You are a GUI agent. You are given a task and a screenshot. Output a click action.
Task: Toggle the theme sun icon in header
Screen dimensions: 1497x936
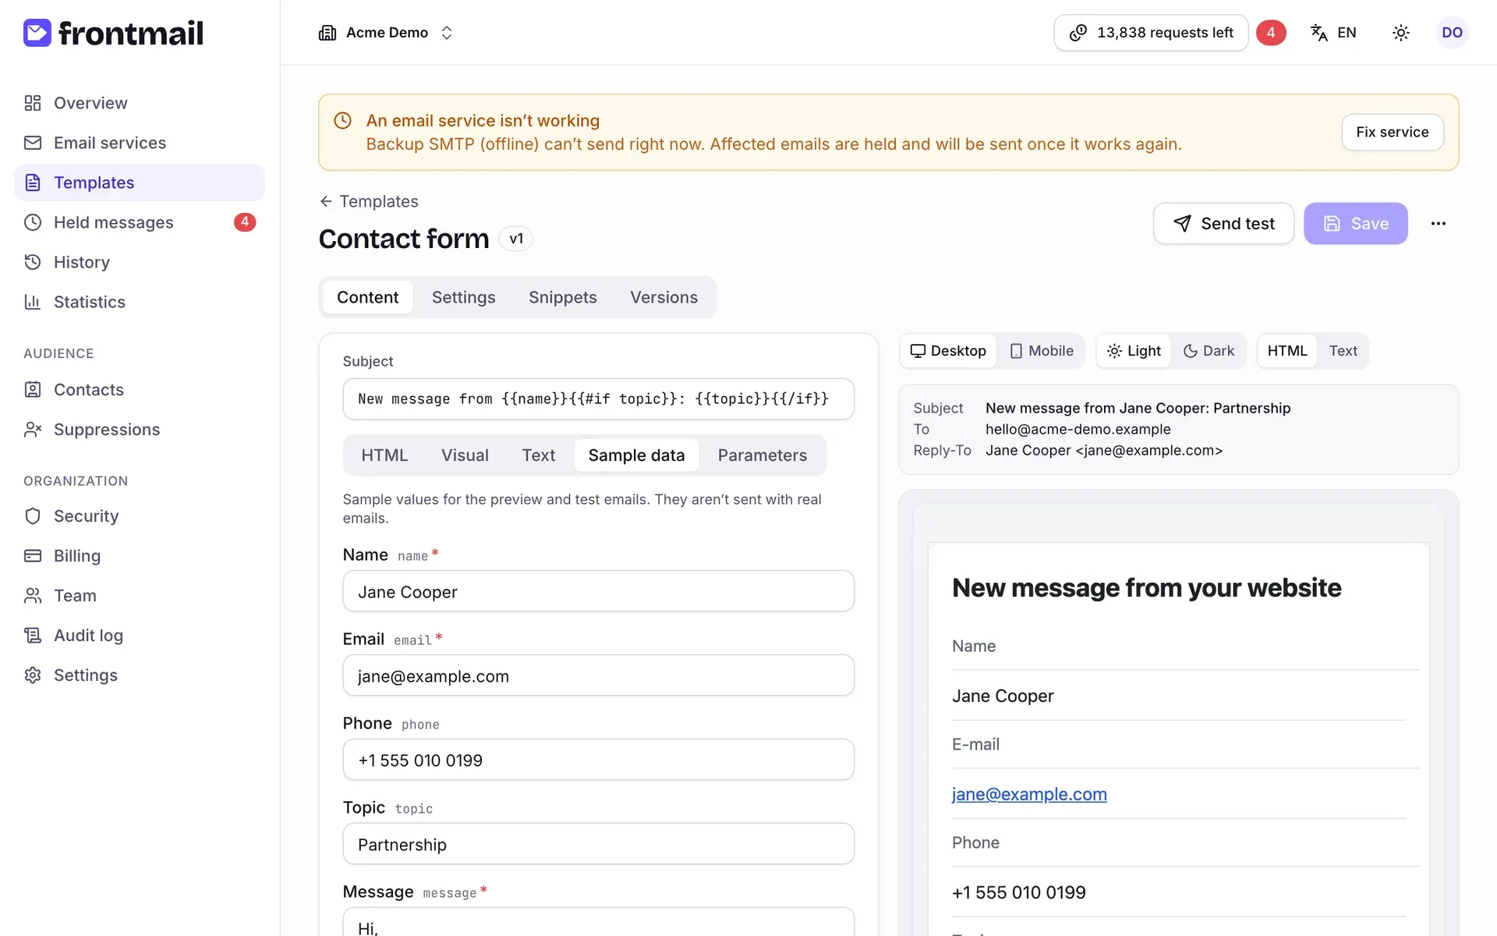pyautogui.click(x=1401, y=33)
